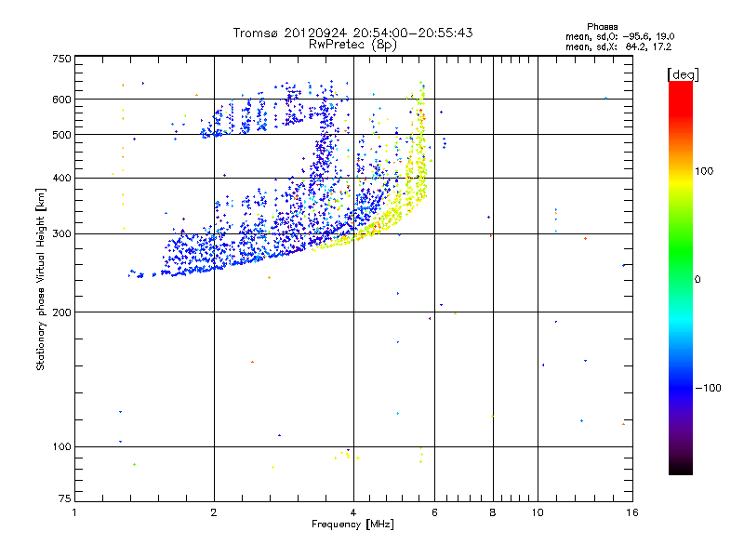Click the 'Frequency [MHz]' axis label
744x558 pixels.
click(352, 525)
